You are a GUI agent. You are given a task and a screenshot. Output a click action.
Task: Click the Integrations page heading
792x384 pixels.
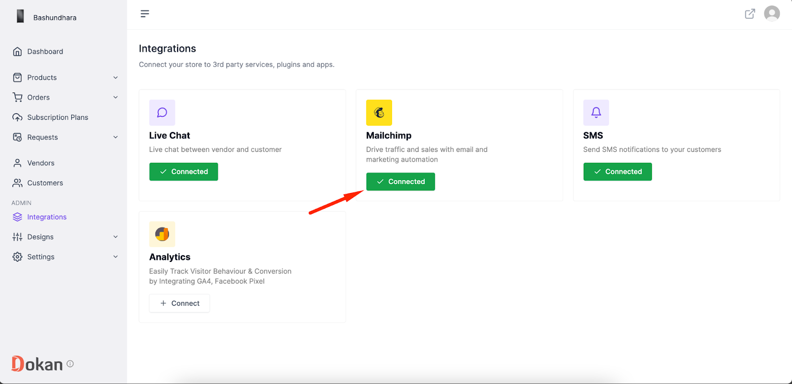click(167, 48)
